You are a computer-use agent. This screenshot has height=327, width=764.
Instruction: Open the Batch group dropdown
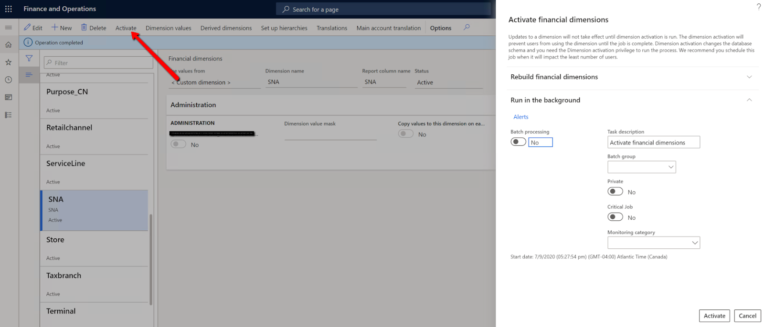[x=642, y=167]
